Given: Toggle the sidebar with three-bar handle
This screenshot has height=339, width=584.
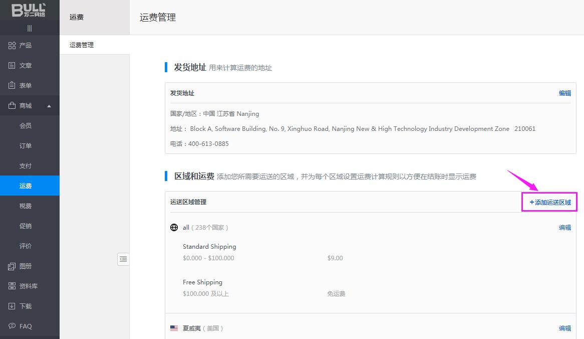Looking at the screenshot, I should [x=30, y=28].
